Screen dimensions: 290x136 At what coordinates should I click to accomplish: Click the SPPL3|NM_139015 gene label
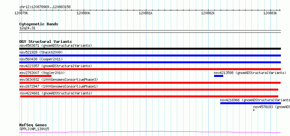click(x=34, y=129)
